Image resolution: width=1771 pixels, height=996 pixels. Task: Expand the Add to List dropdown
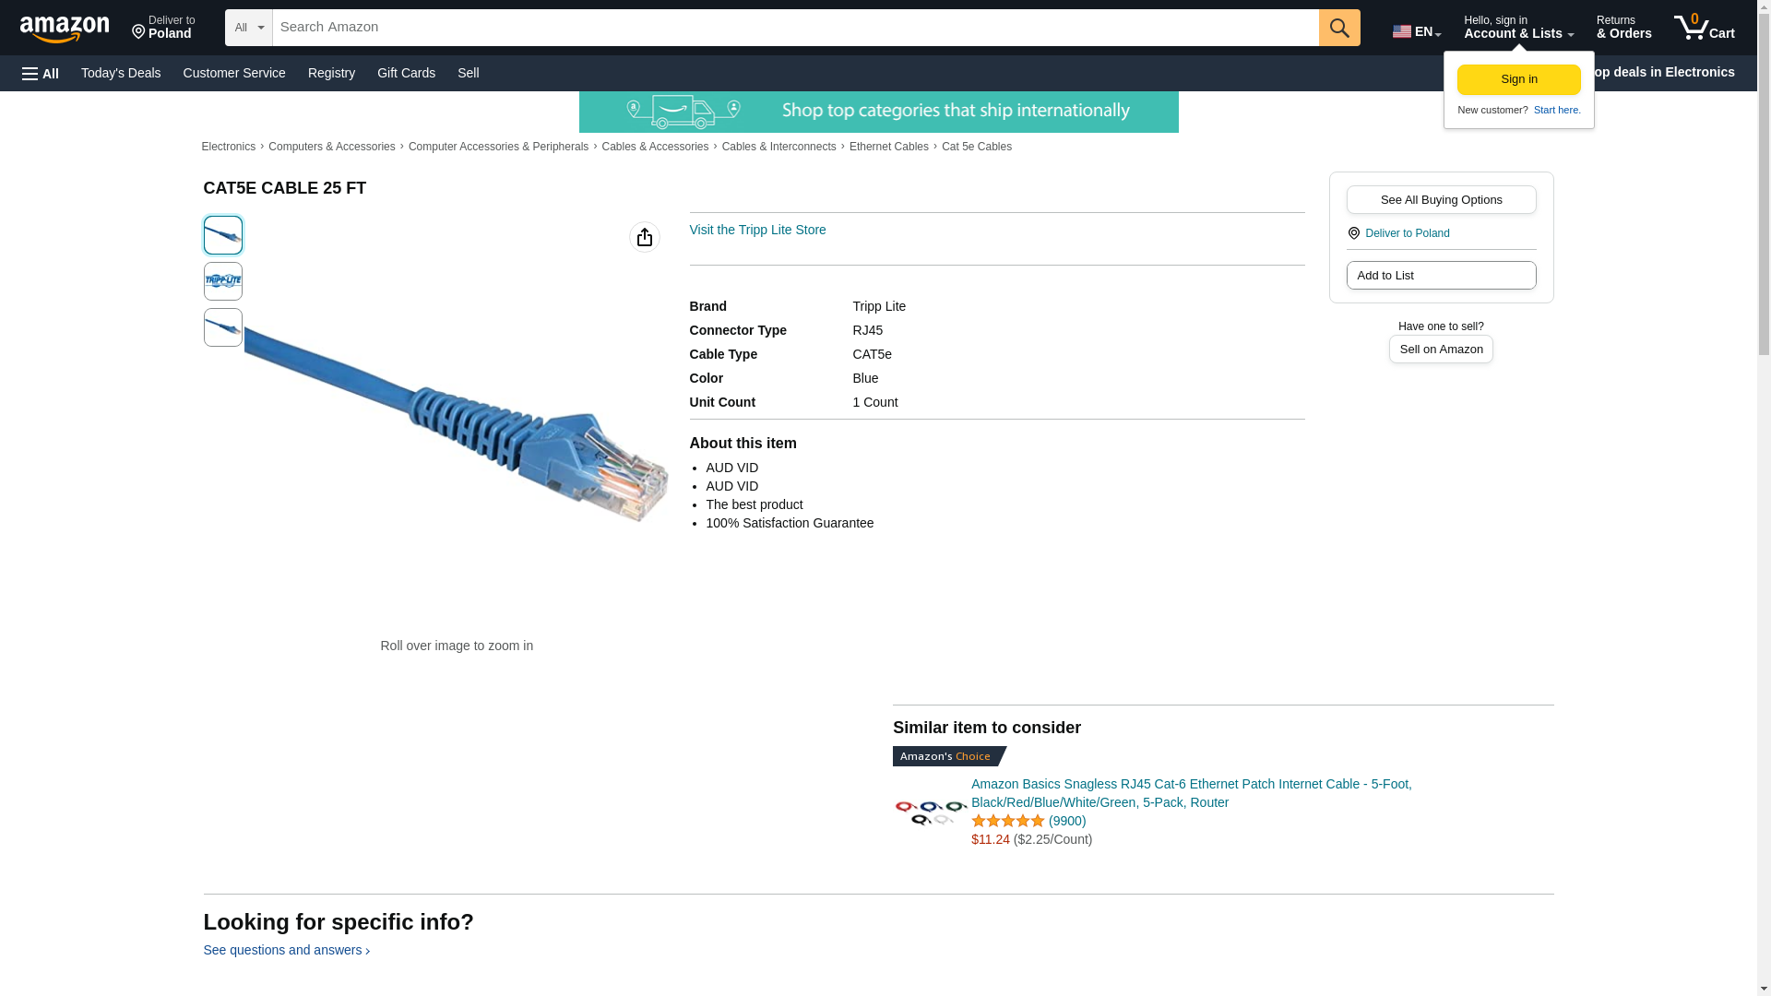tap(1441, 276)
